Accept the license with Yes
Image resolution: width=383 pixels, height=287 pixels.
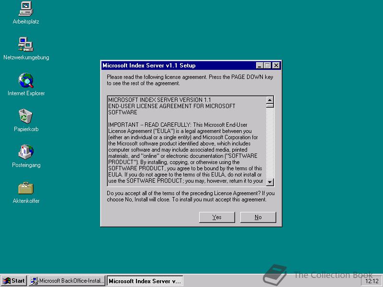217,217
